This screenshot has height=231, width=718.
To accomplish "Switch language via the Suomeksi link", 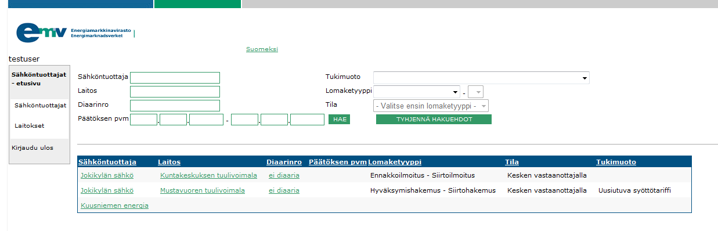I will tap(262, 49).
